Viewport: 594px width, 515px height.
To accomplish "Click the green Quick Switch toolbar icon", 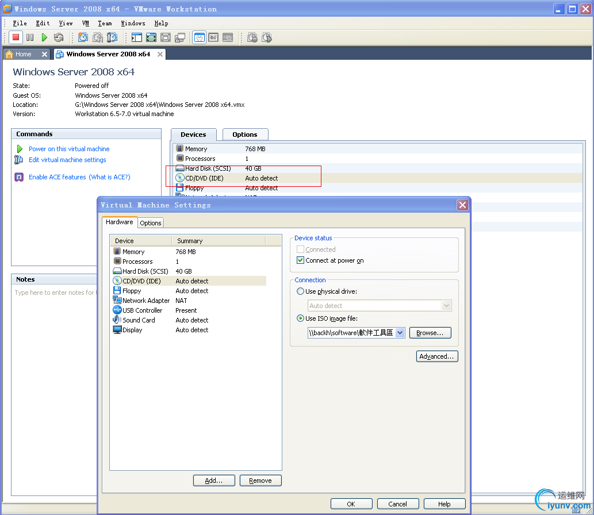I will (151, 37).
